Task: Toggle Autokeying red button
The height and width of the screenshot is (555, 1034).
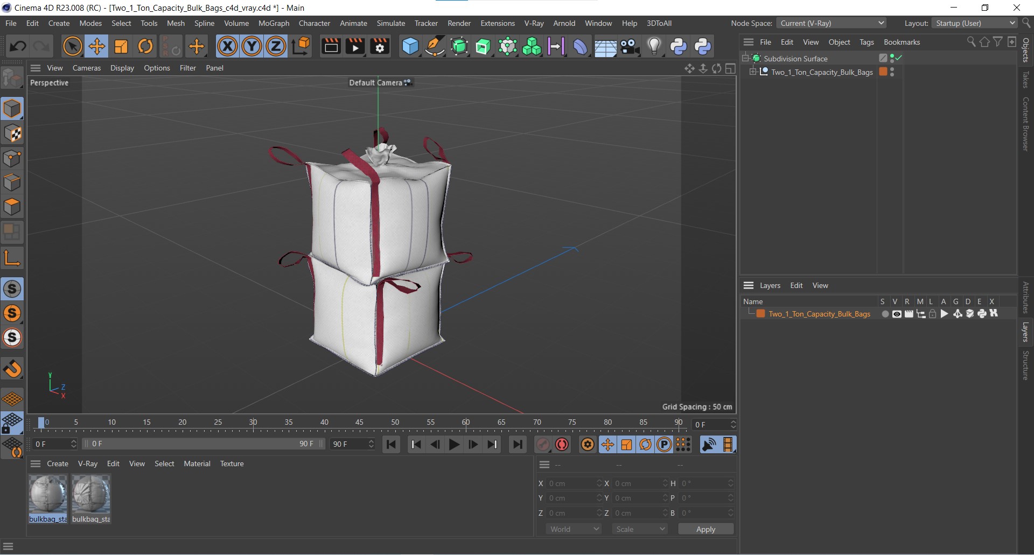Action: [x=562, y=445]
